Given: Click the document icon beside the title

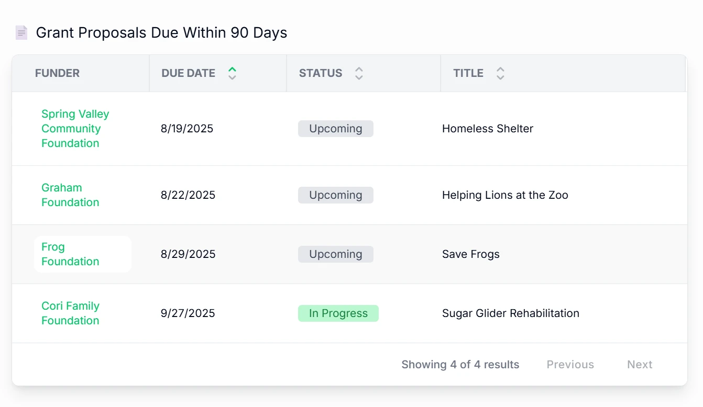Looking at the screenshot, I should click(x=21, y=32).
